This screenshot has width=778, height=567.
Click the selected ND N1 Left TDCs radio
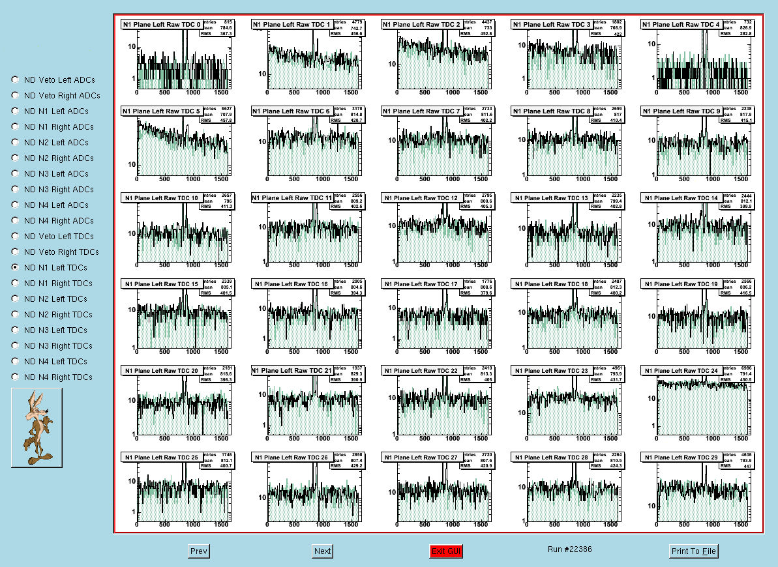[x=15, y=267]
